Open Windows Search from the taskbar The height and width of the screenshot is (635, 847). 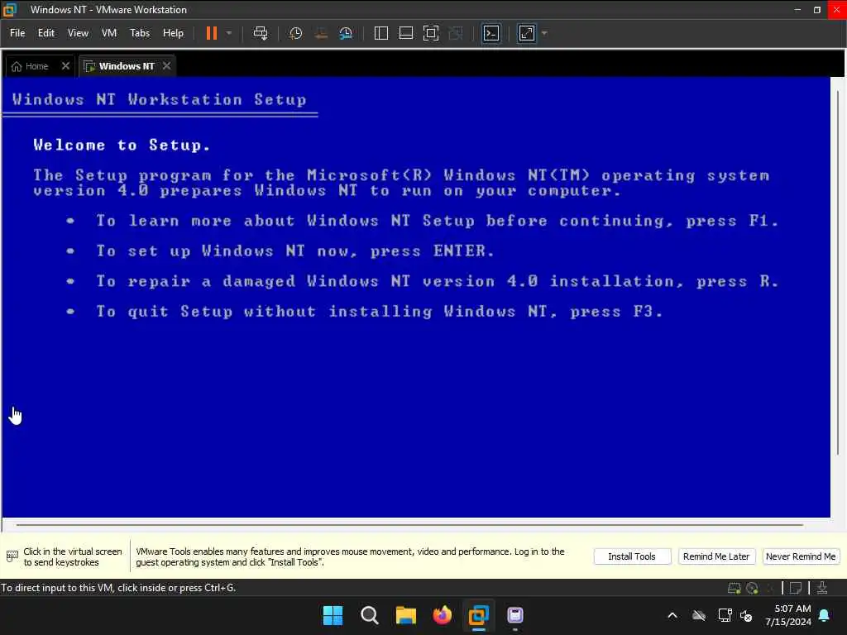[370, 615]
